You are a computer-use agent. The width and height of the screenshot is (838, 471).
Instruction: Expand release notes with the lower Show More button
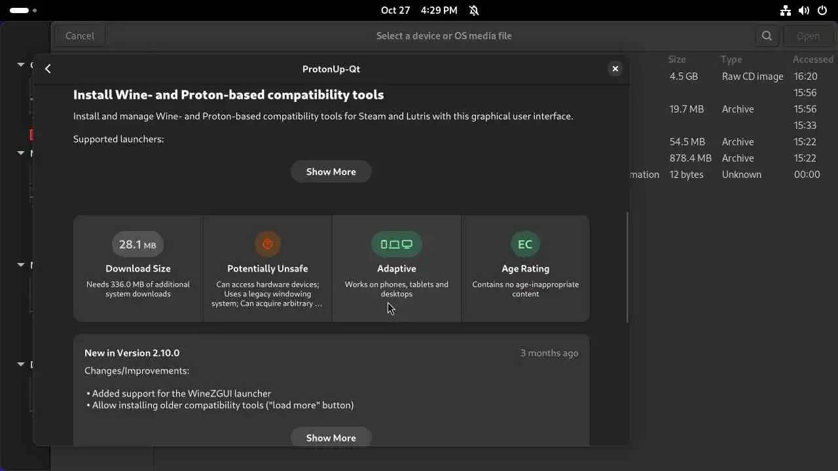click(x=331, y=437)
